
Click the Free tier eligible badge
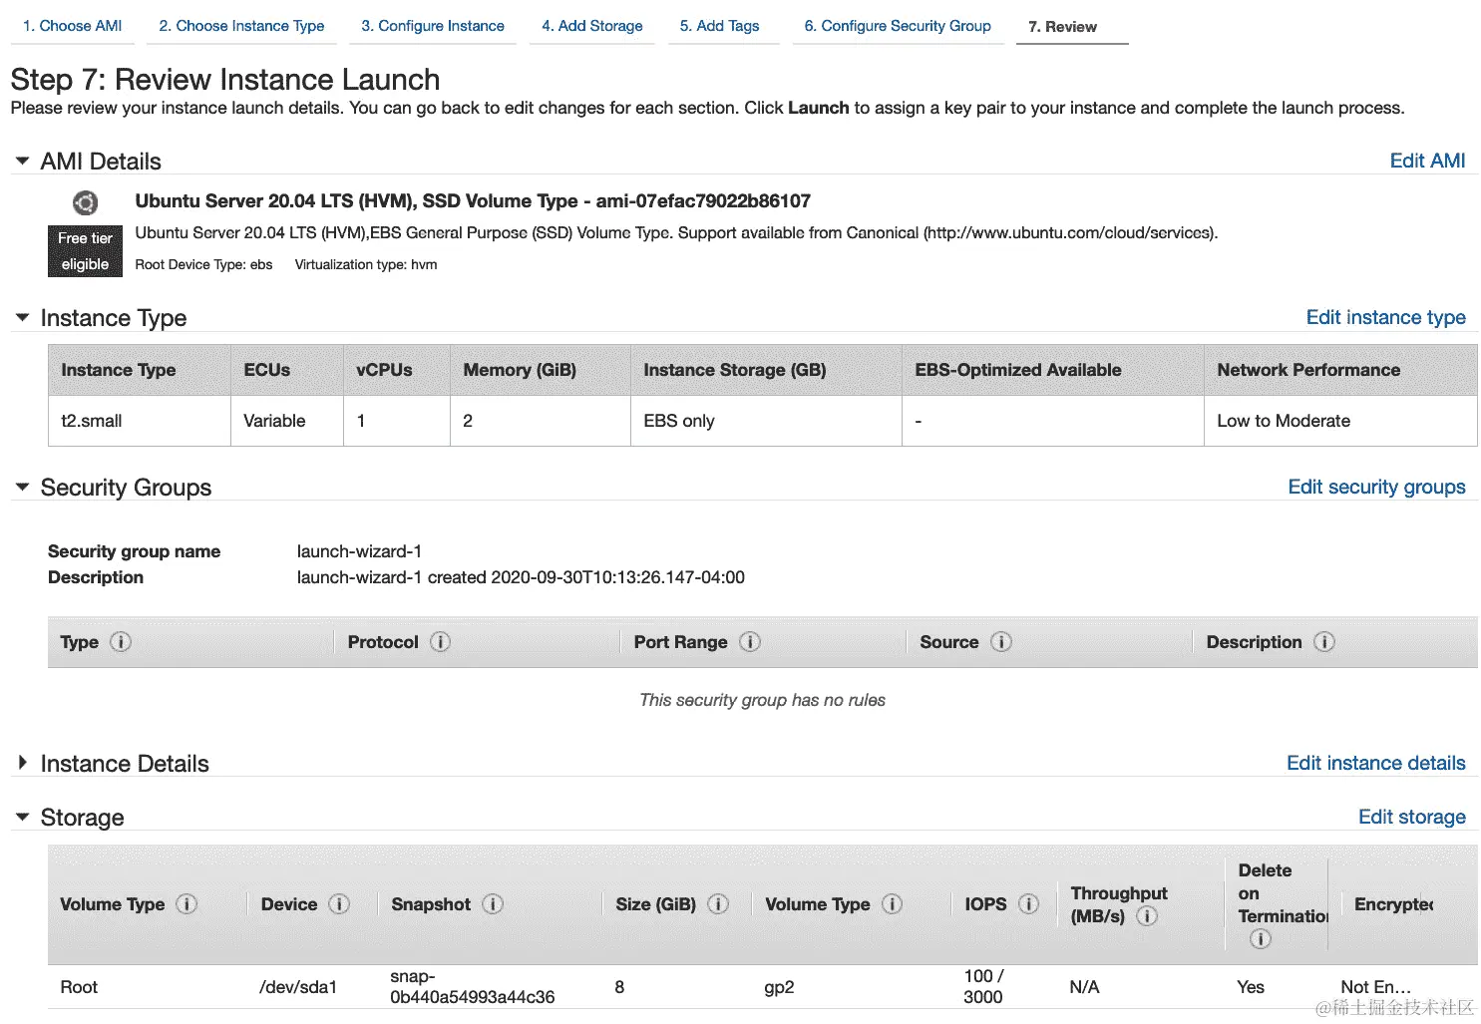[x=85, y=251]
